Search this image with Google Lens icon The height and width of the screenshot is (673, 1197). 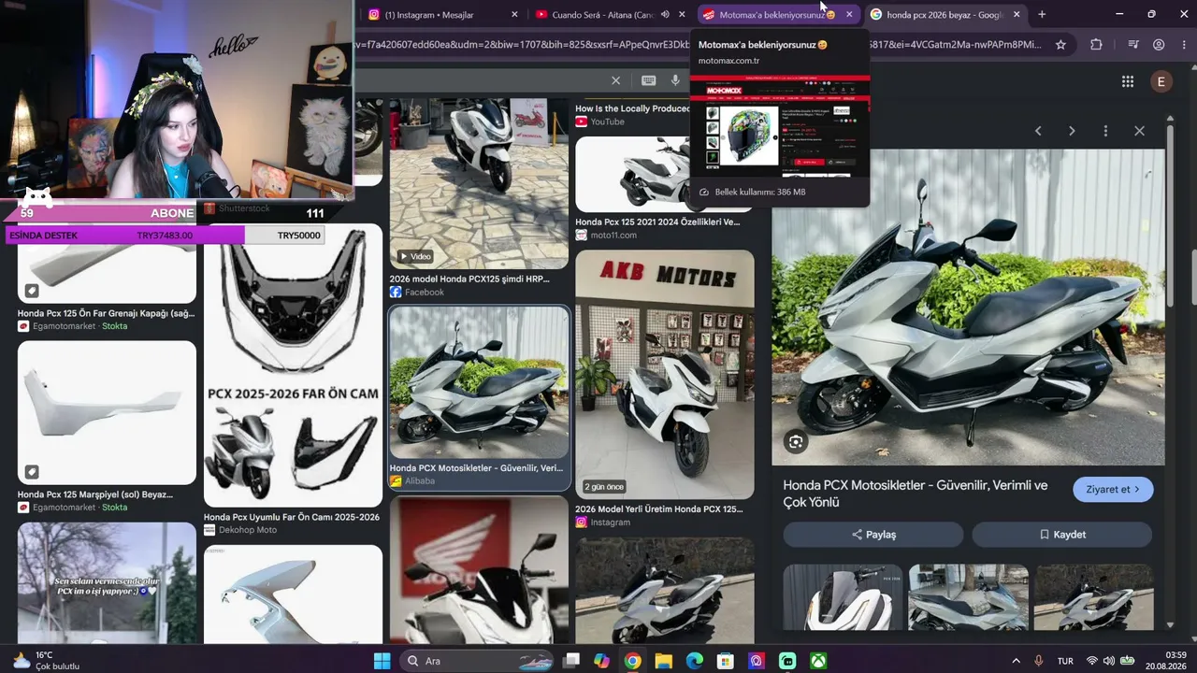point(796,442)
